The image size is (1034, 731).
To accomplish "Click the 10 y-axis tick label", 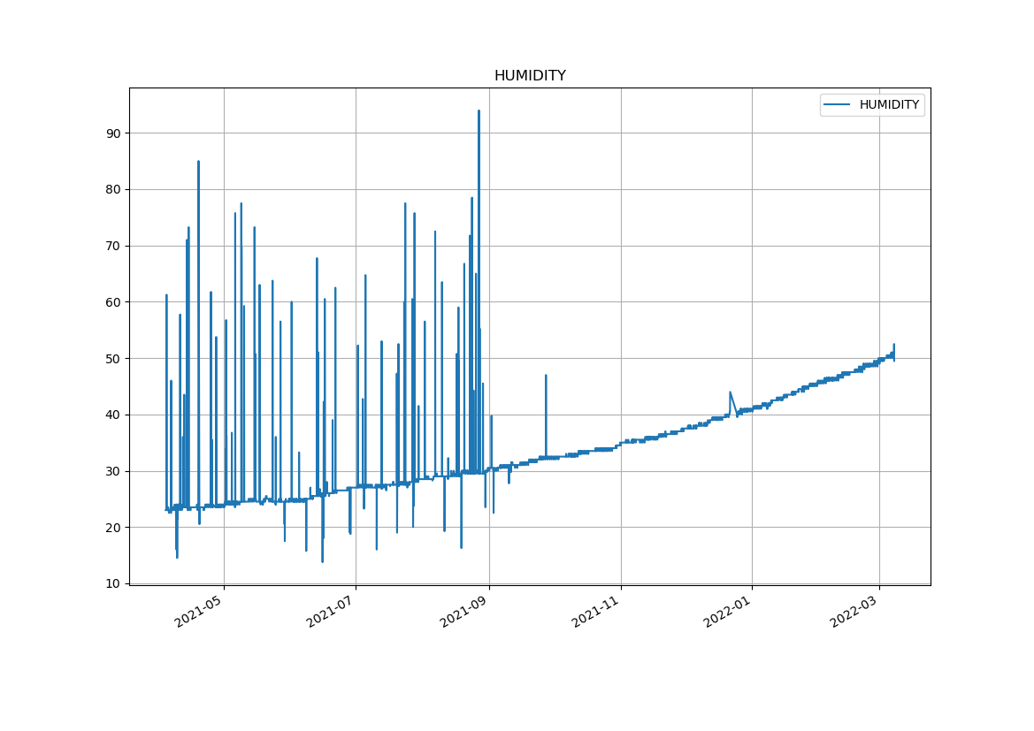I will click(x=113, y=583).
